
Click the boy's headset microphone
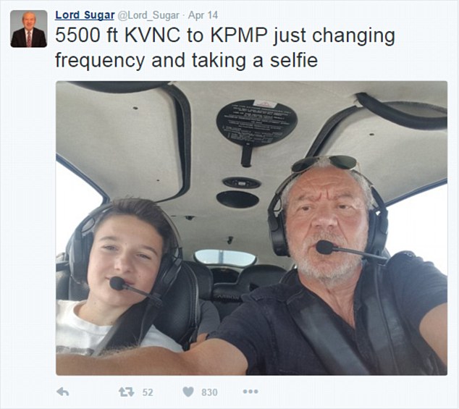[117, 283]
